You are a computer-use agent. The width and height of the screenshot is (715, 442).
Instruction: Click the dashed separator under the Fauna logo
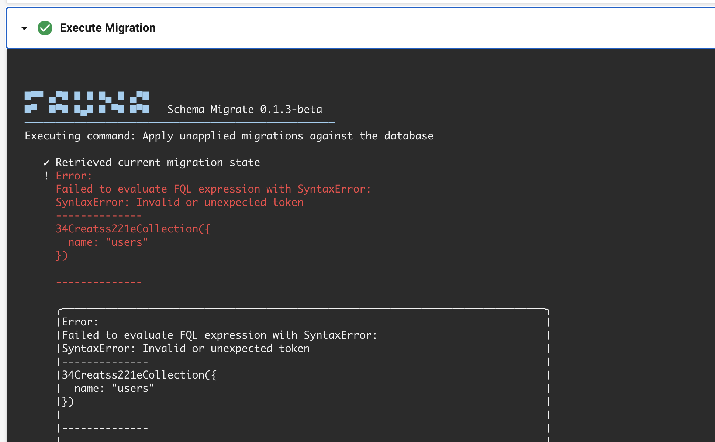[179, 122]
